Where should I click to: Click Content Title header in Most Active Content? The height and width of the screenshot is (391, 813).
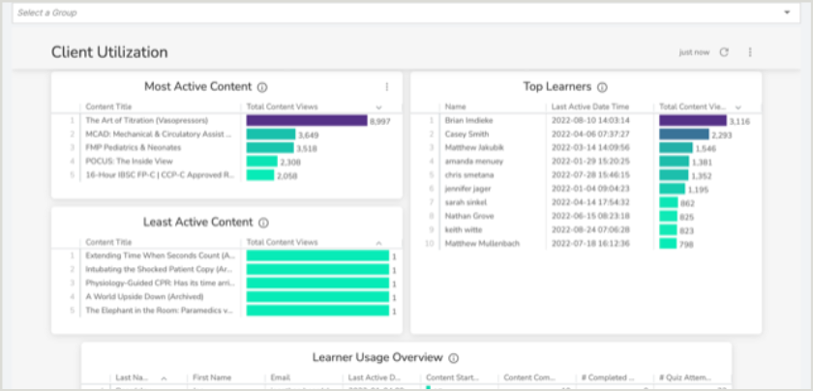[x=108, y=106]
